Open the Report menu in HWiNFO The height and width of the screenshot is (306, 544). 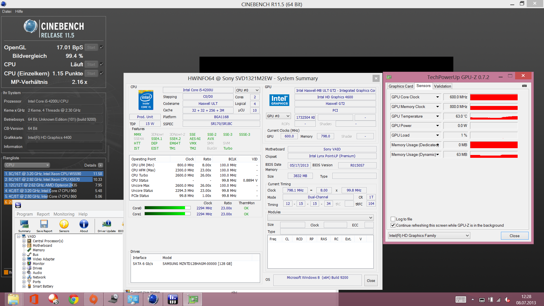[43, 214]
